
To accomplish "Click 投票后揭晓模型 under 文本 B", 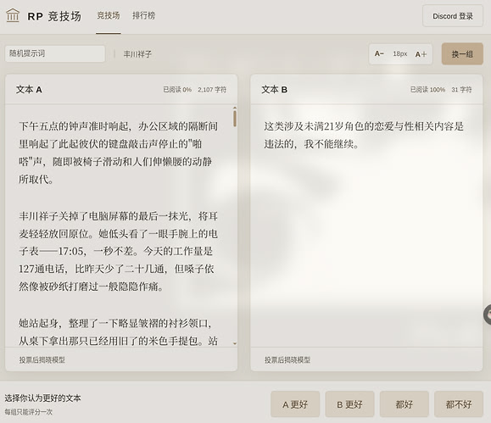I will [287, 360].
